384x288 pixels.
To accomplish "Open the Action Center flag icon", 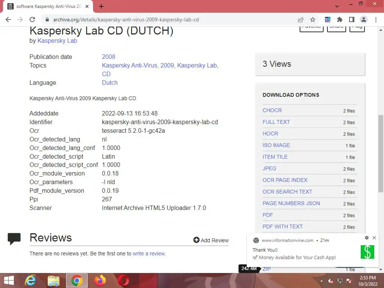I will point(349,281).
